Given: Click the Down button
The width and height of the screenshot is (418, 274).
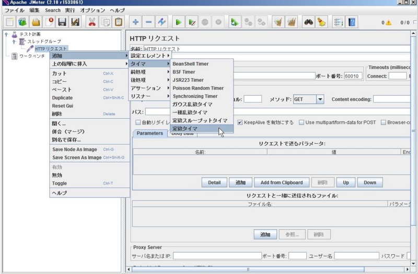Looking at the screenshot, I should (x=370, y=182).
